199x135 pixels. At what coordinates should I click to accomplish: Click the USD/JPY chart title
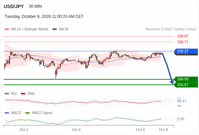(14, 6)
